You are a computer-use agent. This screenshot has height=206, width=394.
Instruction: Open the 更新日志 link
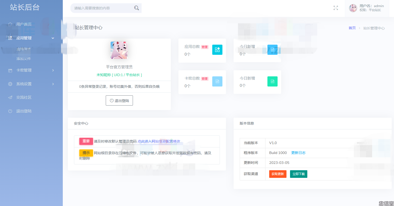click(x=299, y=152)
